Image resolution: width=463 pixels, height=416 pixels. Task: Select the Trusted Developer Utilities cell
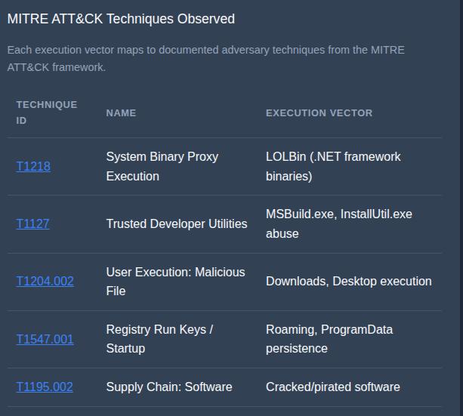tap(177, 224)
